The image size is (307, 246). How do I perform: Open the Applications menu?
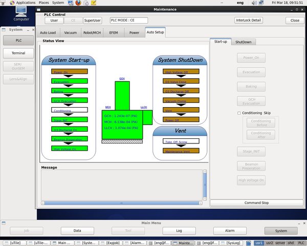coord(26,3)
